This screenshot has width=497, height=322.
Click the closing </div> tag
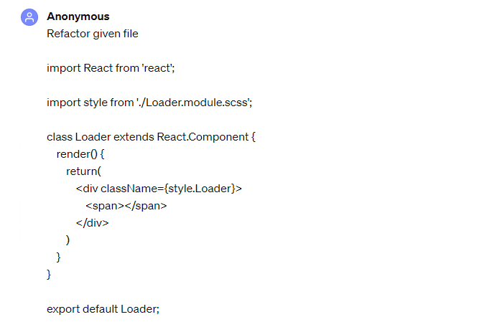92,223
